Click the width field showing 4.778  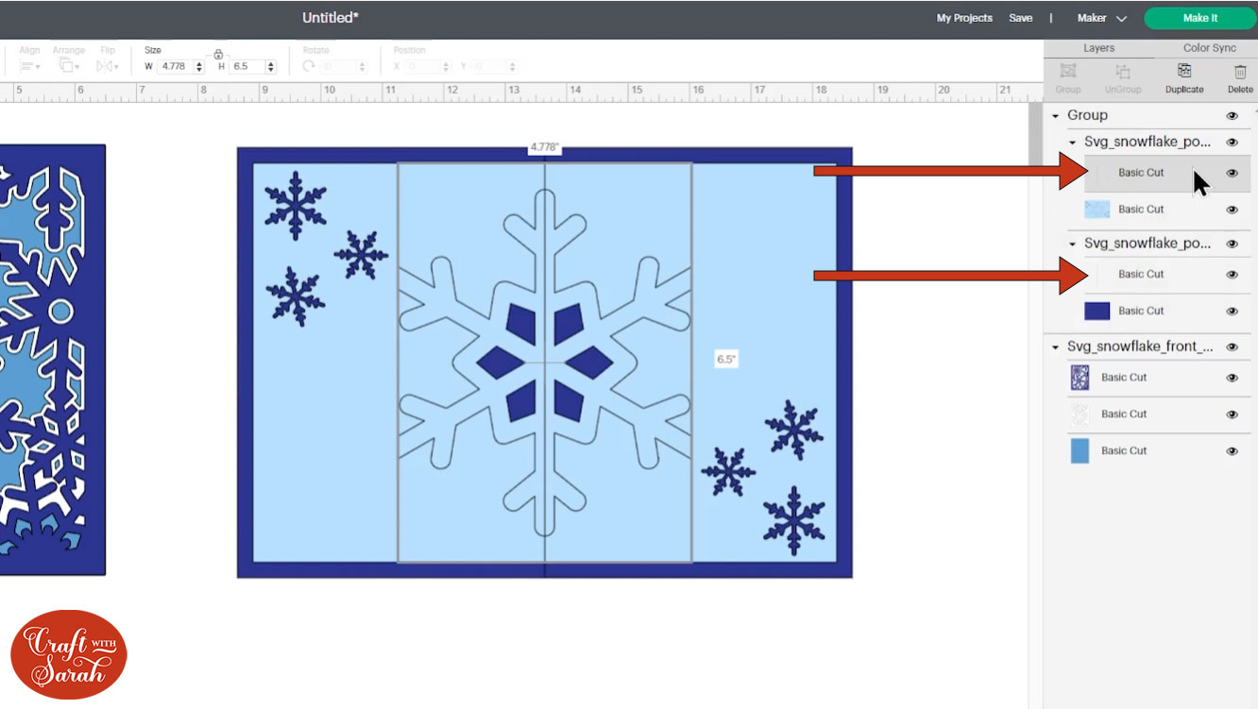tap(175, 67)
